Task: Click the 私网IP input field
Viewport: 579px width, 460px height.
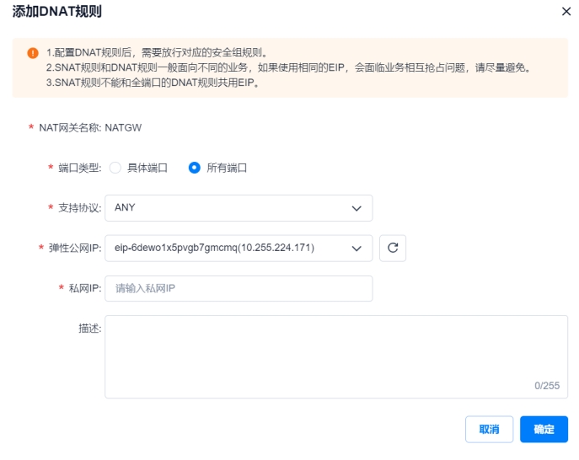Action: click(239, 288)
